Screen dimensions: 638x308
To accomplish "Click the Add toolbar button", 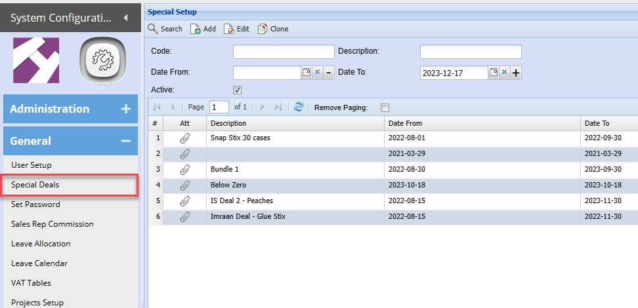I will (x=203, y=29).
